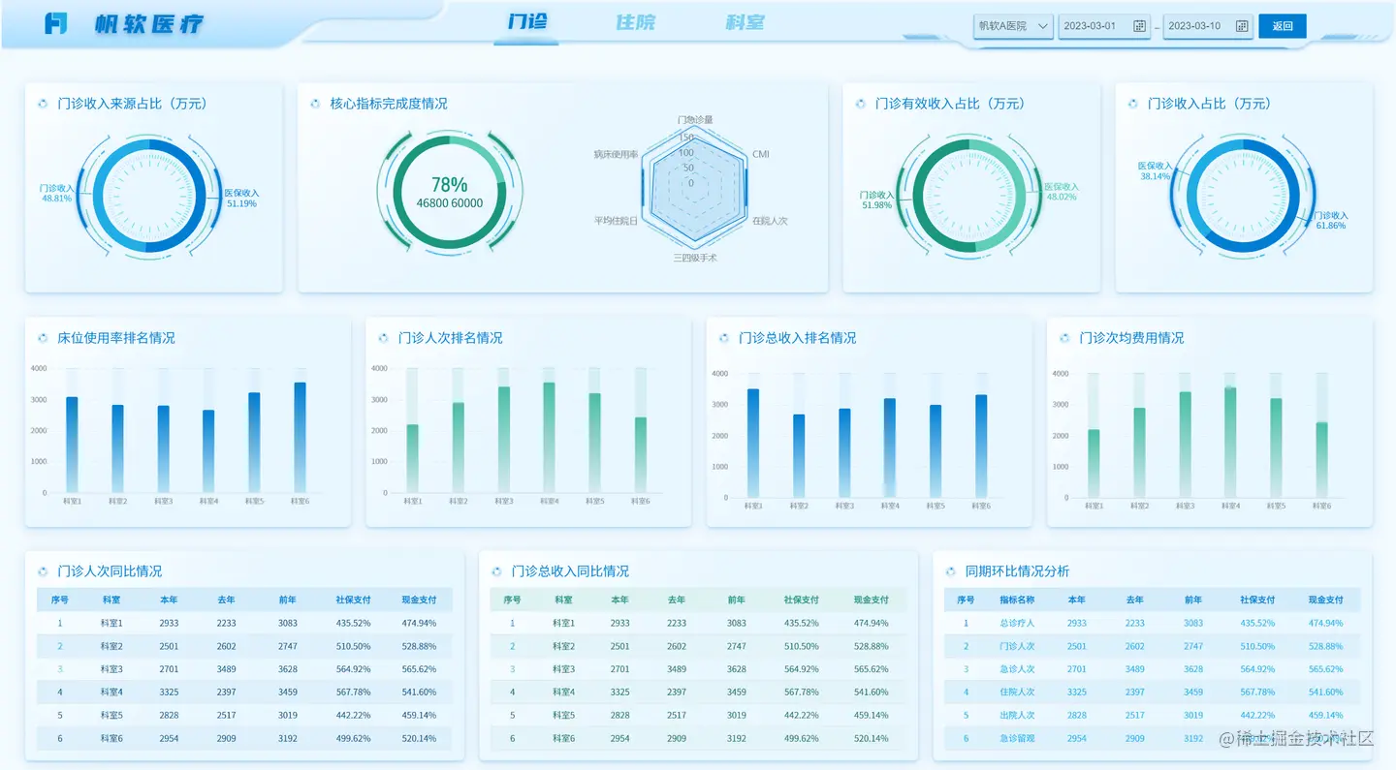Click 现金支付 header in 门诊总收入同比情况 table

(x=872, y=600)
